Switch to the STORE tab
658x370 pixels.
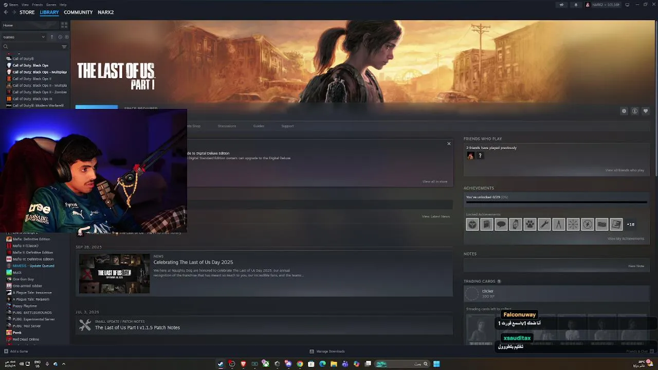[x=27, y=12]
